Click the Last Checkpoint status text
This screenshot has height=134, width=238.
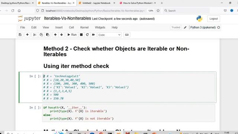pyautogui.click(x=115, y=19)
